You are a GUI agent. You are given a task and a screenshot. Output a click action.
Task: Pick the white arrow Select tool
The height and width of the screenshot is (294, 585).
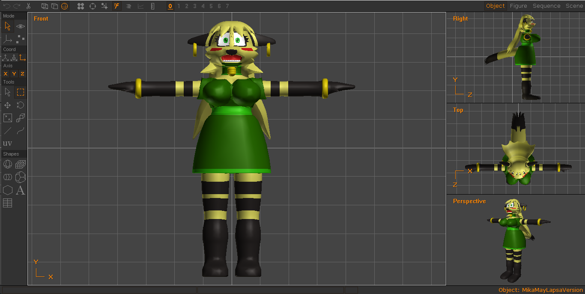point(8,92)
